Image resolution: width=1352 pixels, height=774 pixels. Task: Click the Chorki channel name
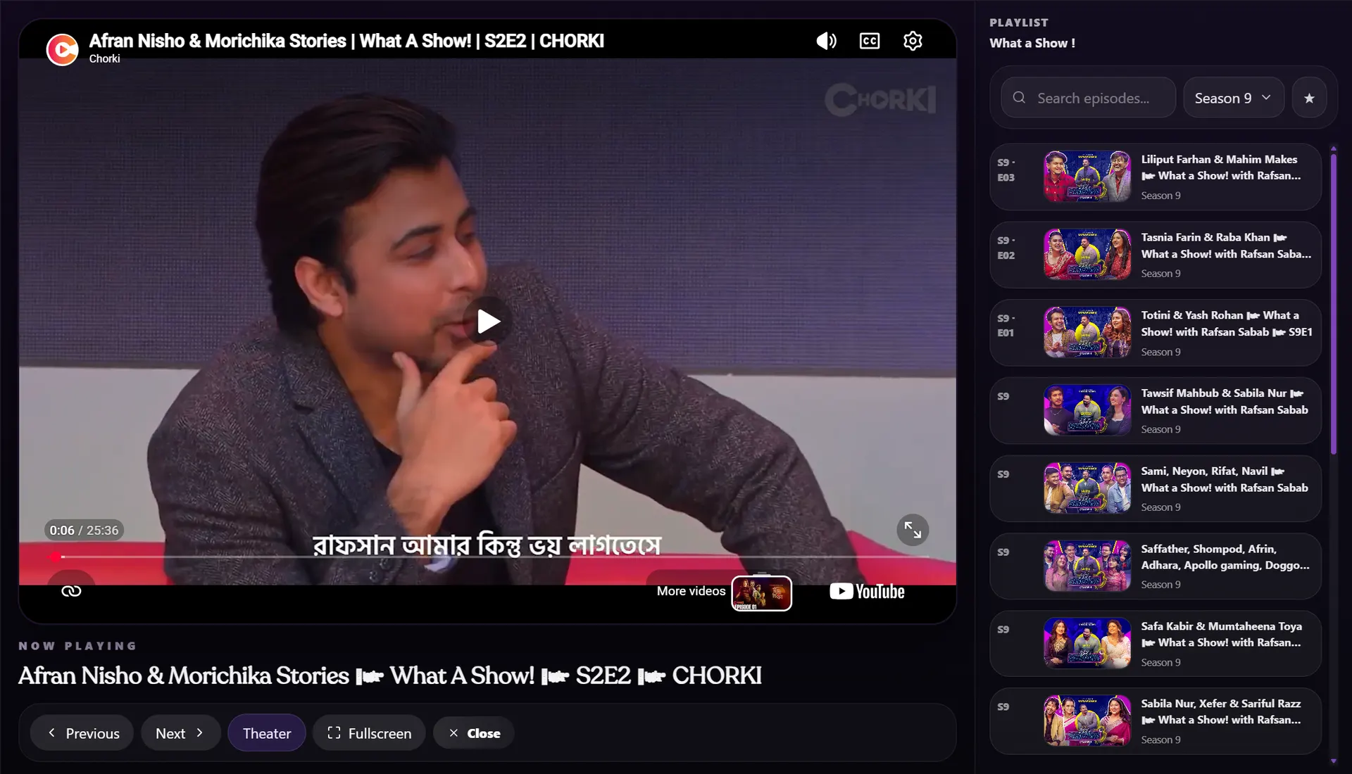104,59
